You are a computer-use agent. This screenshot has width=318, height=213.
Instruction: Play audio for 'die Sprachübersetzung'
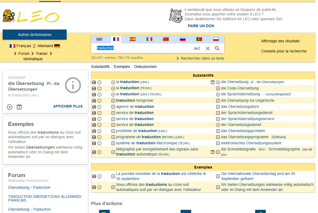click(218, 95)
